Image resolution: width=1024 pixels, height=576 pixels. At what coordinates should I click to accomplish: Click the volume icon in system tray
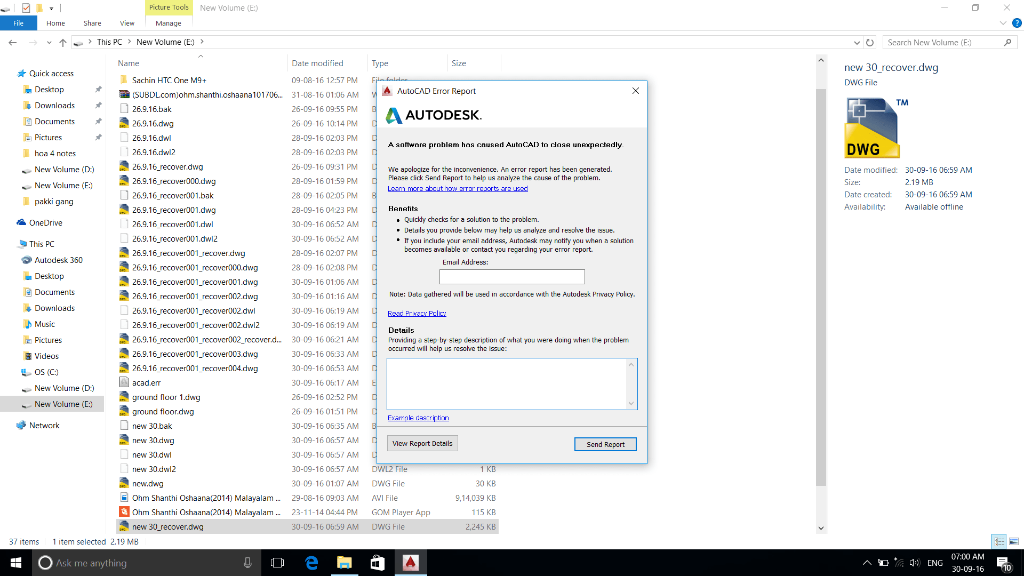point(915,563)
